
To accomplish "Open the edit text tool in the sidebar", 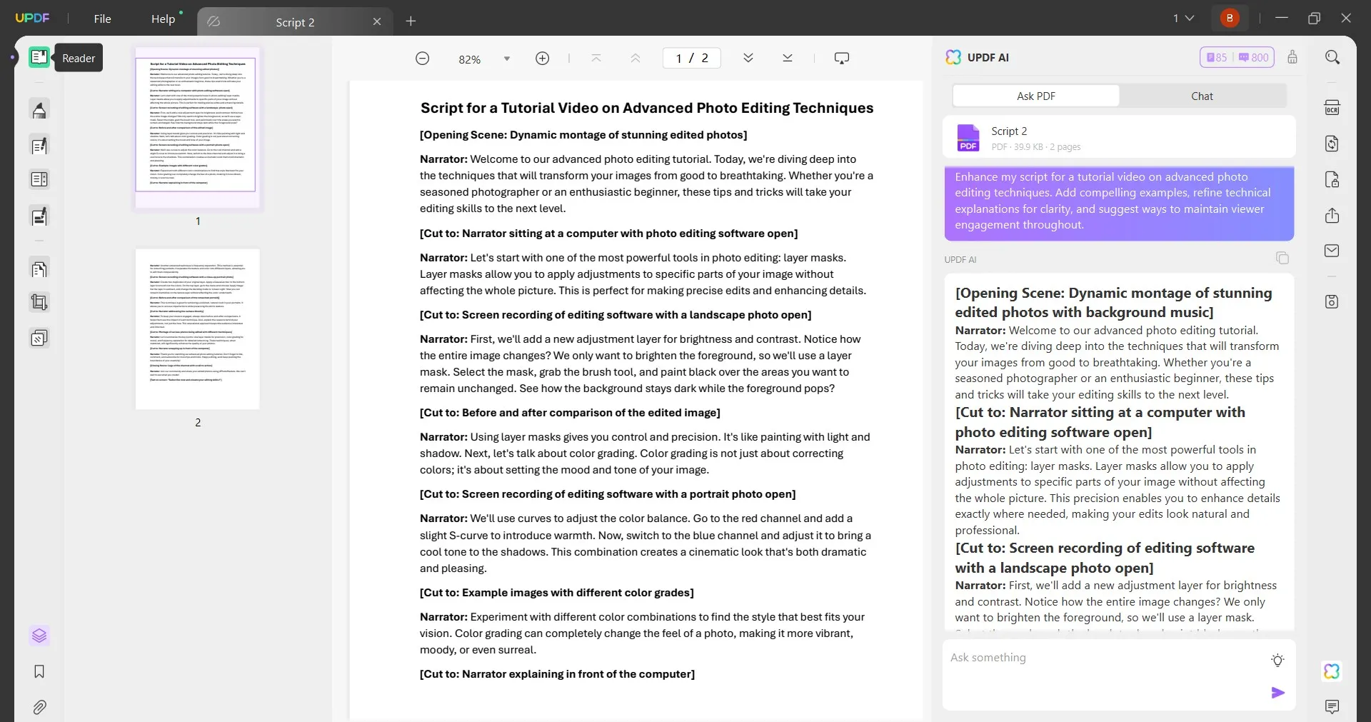I will pos(39,146).
